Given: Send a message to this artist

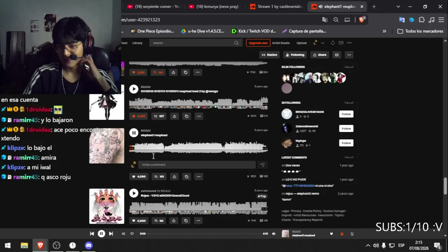Looking at the screenshot, I should point(337,55).
